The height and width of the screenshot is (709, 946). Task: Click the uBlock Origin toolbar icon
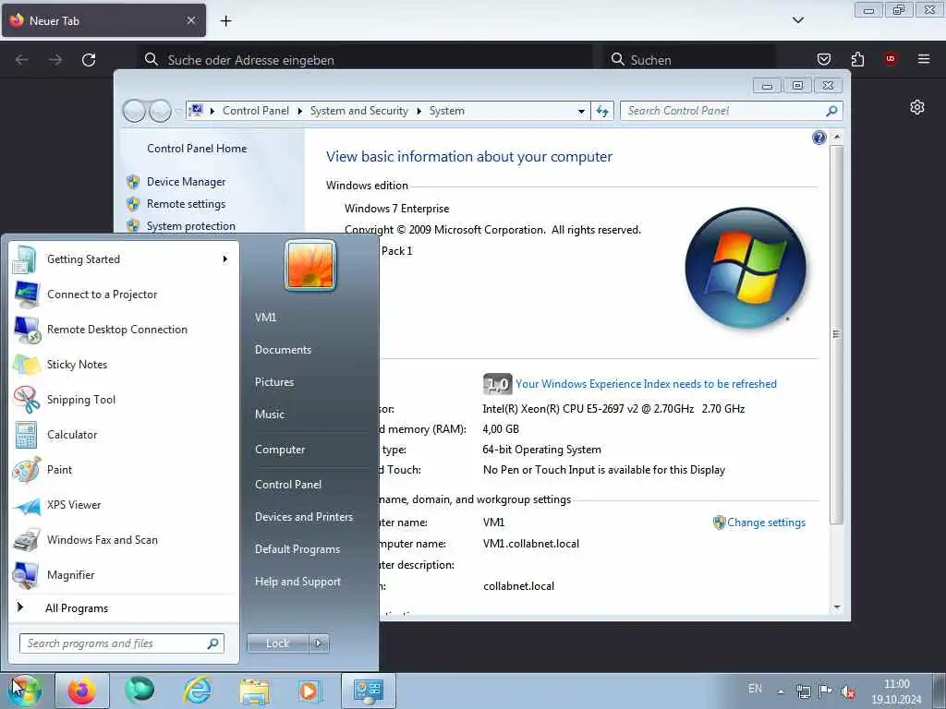point(891,58)
